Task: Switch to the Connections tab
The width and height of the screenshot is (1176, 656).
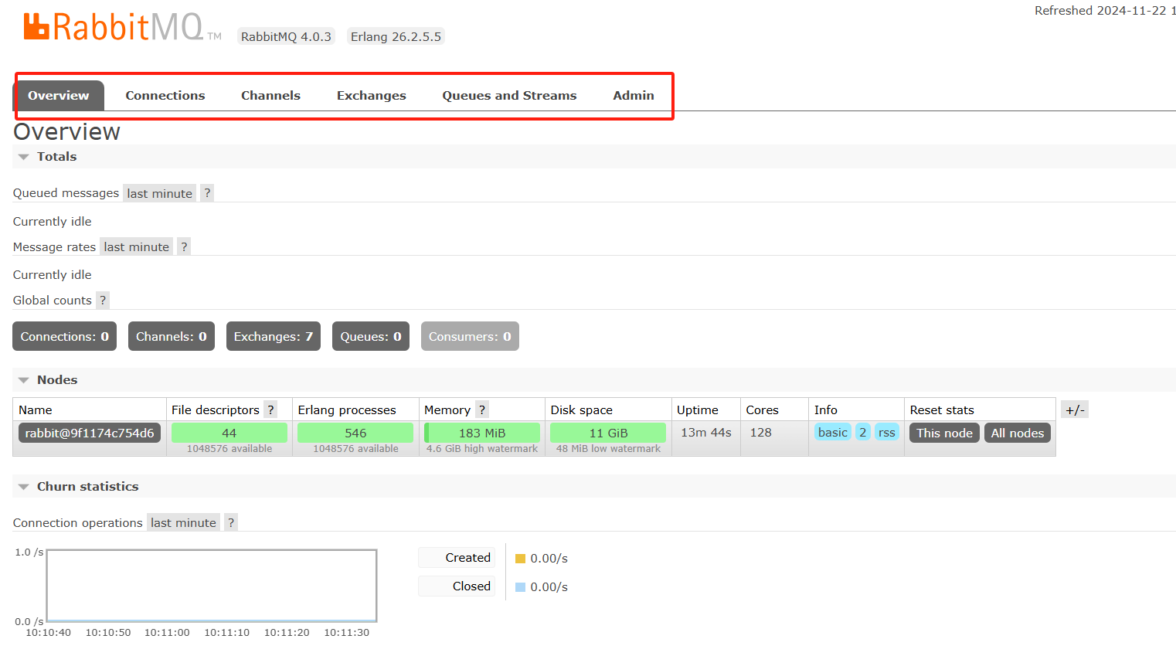Action: click(165, 95)
